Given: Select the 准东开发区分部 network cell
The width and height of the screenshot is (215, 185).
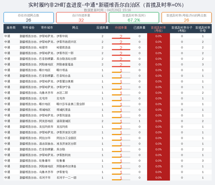Looking at the screenshot, I should pyautogui.click(x=66, y=144).
